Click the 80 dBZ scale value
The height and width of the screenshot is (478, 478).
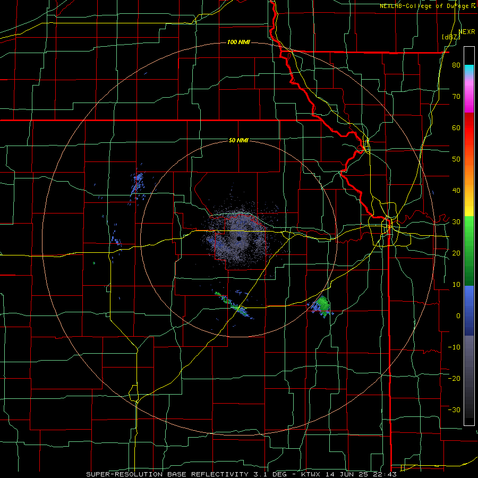pos(456,65)
